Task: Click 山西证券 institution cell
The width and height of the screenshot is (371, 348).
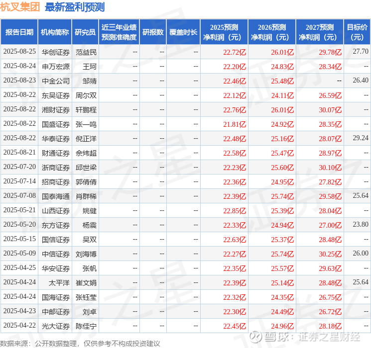Action: [x=56, y=211]
